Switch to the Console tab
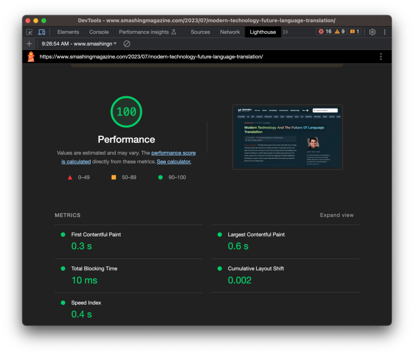 tap(99, 32)
